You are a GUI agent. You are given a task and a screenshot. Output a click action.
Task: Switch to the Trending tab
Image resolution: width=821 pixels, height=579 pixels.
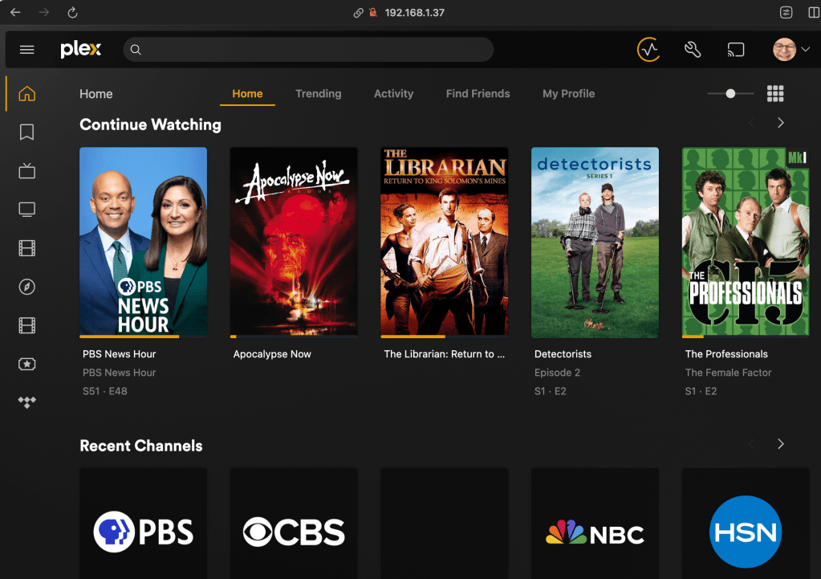(x=318, y=94)
